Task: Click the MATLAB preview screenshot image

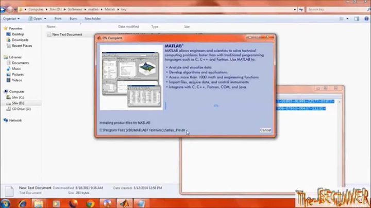Action: 131,78
